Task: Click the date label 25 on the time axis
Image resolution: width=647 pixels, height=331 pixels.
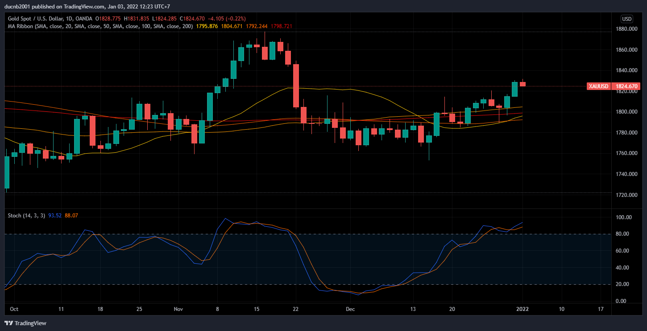Action: click(139, 309)
